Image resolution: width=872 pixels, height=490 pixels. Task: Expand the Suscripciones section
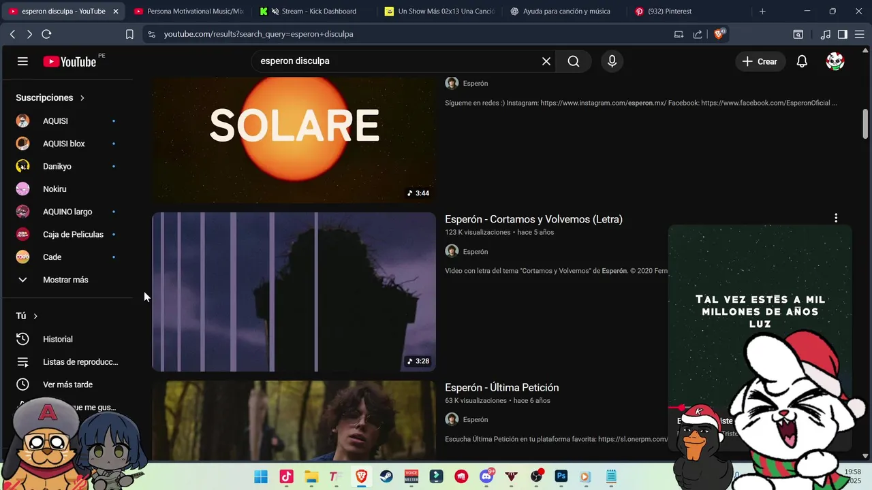(50, 98)
